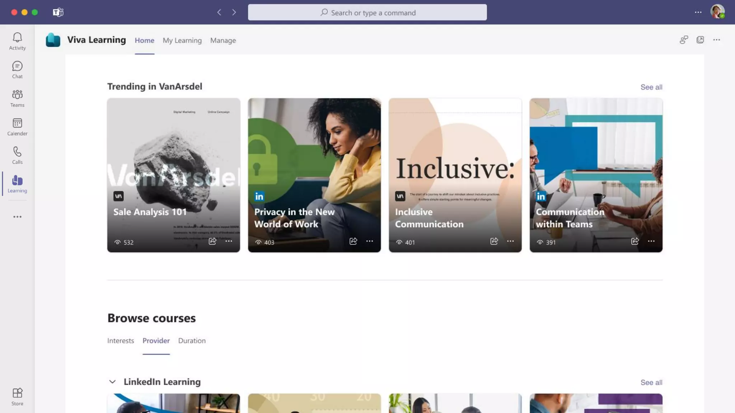Click the pop-out app icon at top right
This screenshot has width=735, height=413.
(700, 40)
